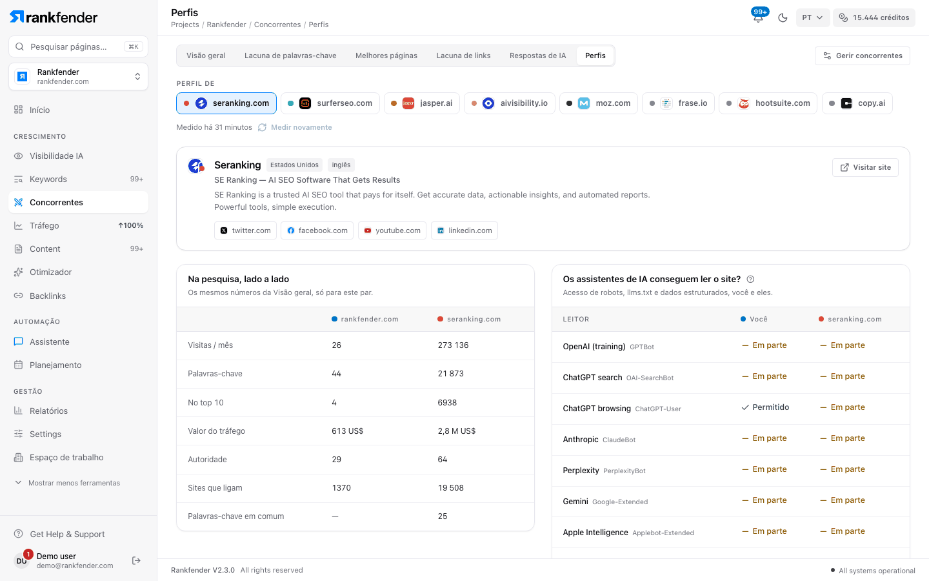Click help icon beside assistentes de IA heading
Screen dimensions: 929x581
[x=750, y=280]
